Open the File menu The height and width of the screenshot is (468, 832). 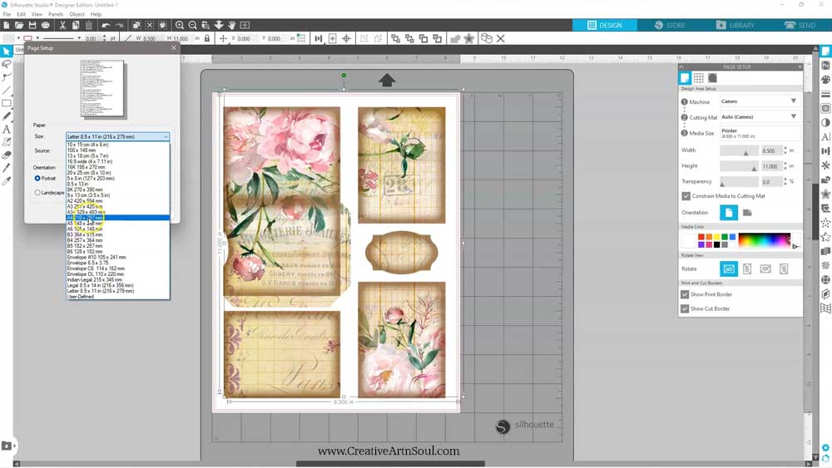tap(7, 14)
